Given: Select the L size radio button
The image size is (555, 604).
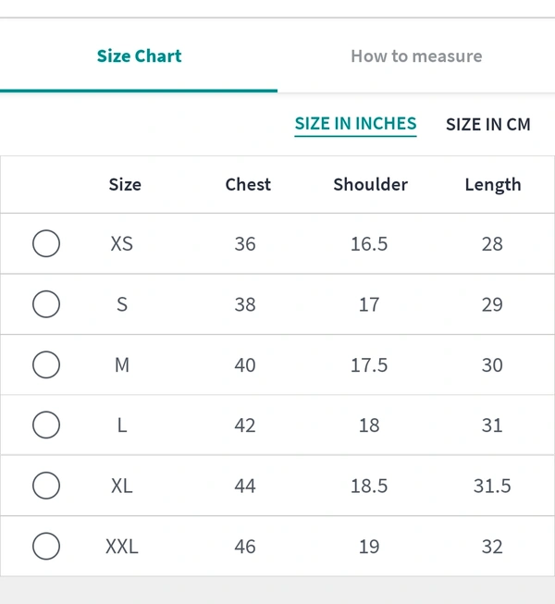Looking at the screenshot, I should click(x=46, y=425).
